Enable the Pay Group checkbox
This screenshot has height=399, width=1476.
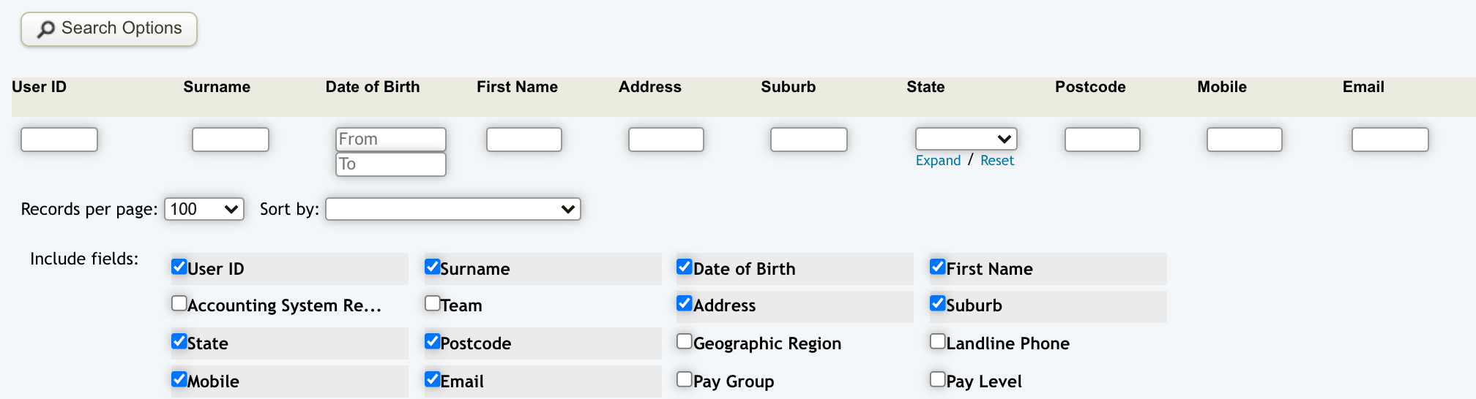[685, 379]
